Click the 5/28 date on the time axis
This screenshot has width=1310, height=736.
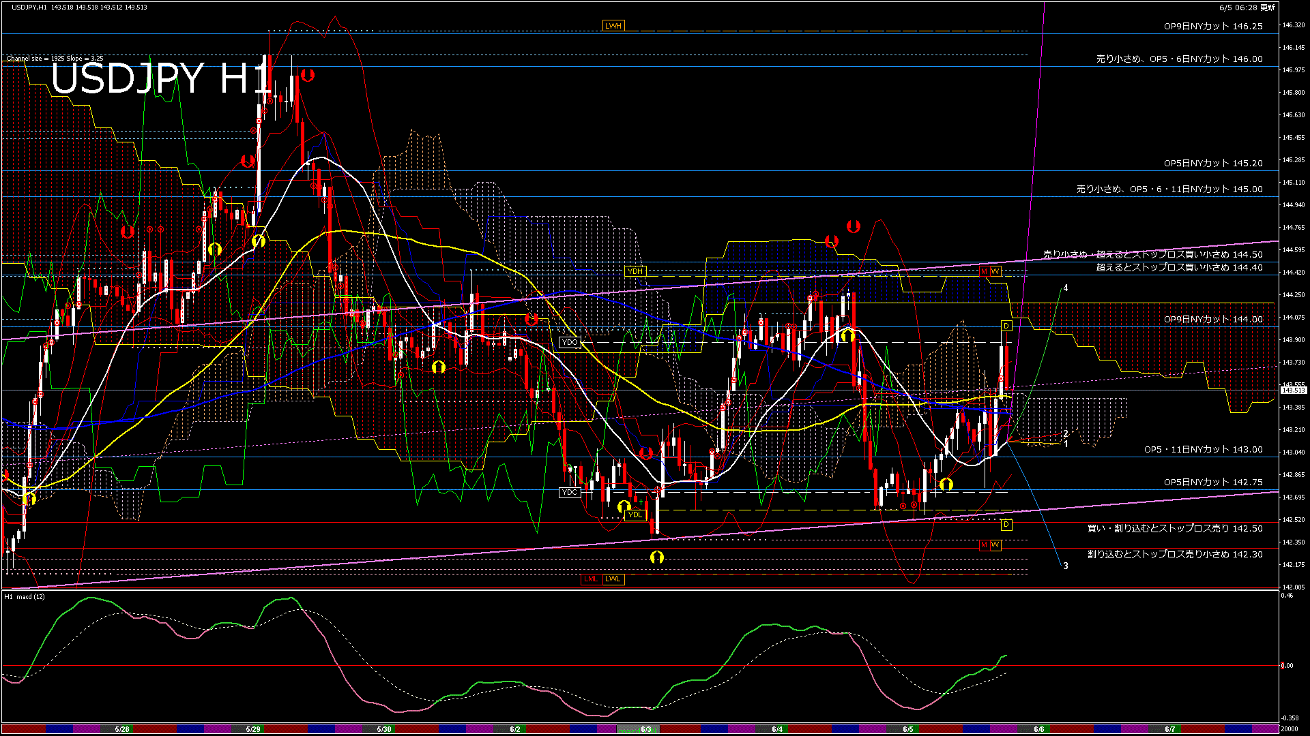coord(122,729)
